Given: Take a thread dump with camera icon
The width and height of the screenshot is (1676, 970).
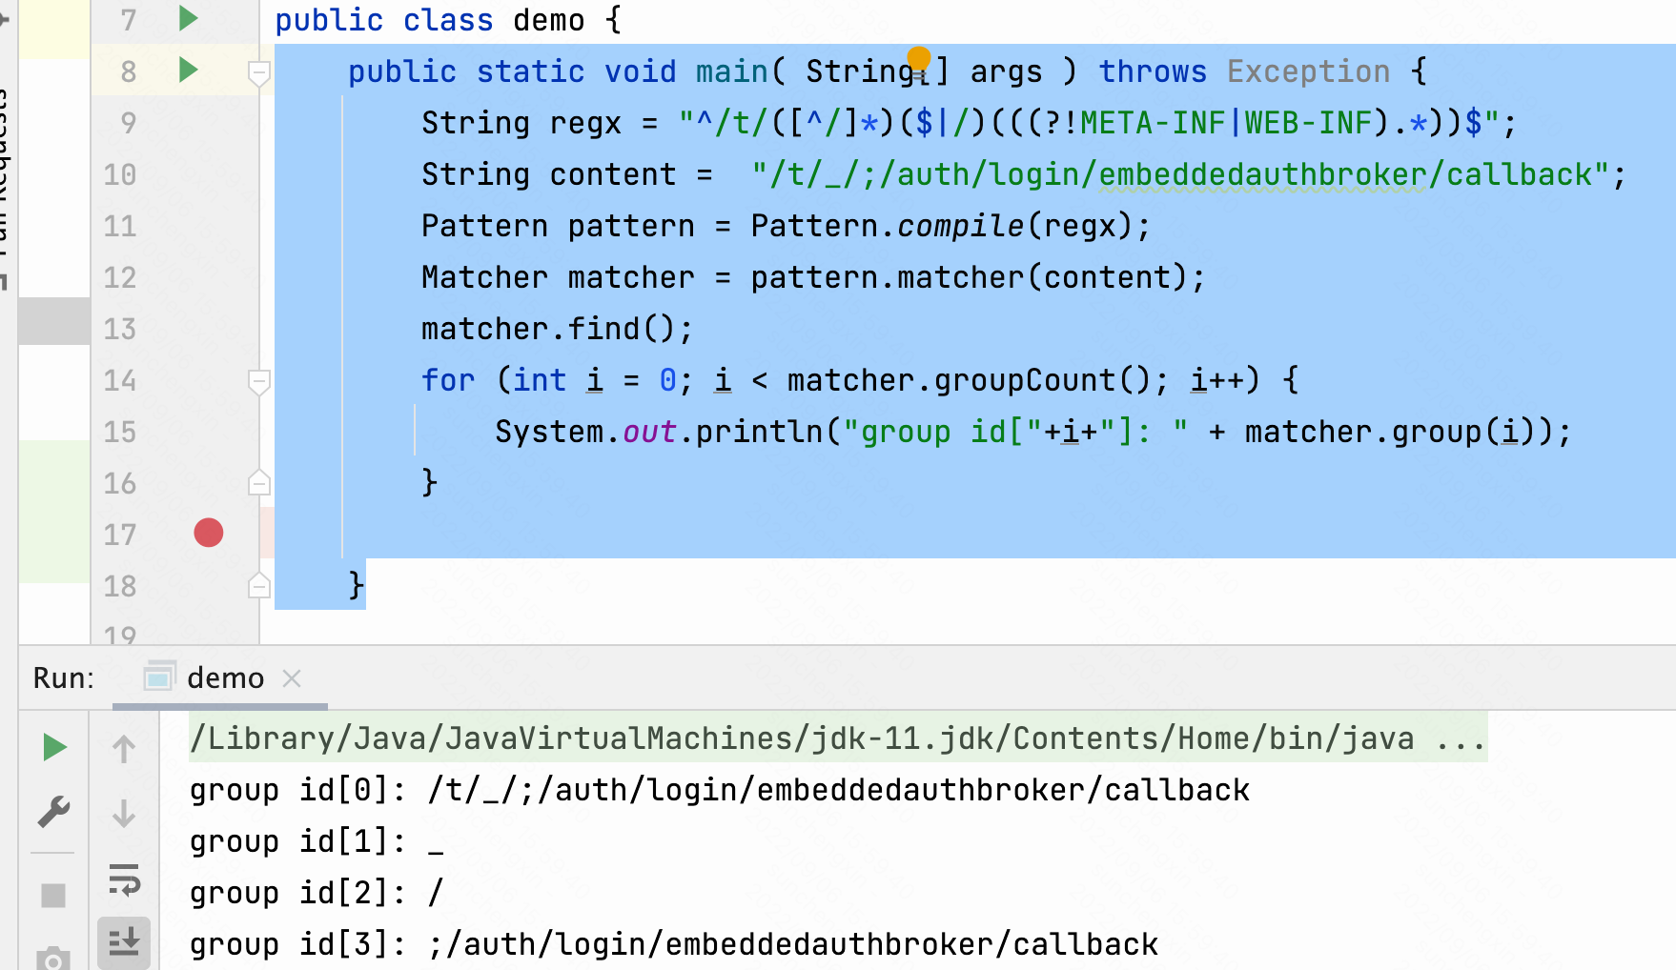Looking at the screenshot, I should tap(53, 959).
